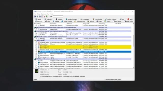Switch to the Winlogon tab
Viewport: 163px width, 91px height.
[x=59, y=19]
